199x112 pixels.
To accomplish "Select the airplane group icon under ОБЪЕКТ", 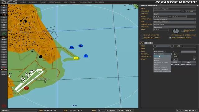I will (x=4, y=40).
